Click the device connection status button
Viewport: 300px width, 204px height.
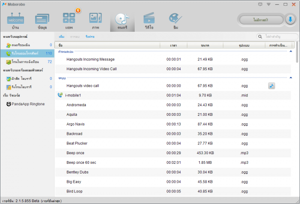[261, 19]
